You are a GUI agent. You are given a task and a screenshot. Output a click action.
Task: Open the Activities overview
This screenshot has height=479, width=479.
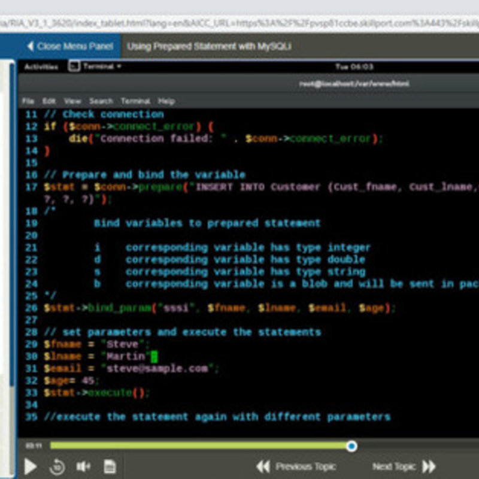(x=41, y=66)
